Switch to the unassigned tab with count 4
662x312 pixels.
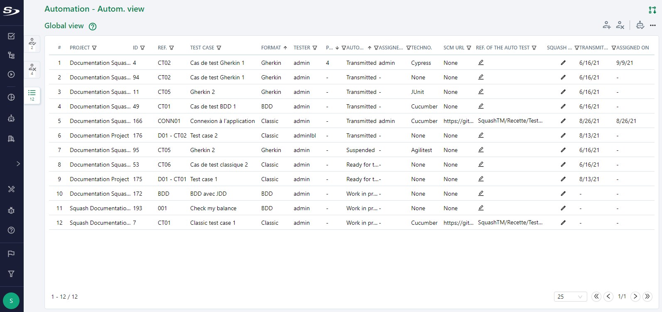pos(32,69)
